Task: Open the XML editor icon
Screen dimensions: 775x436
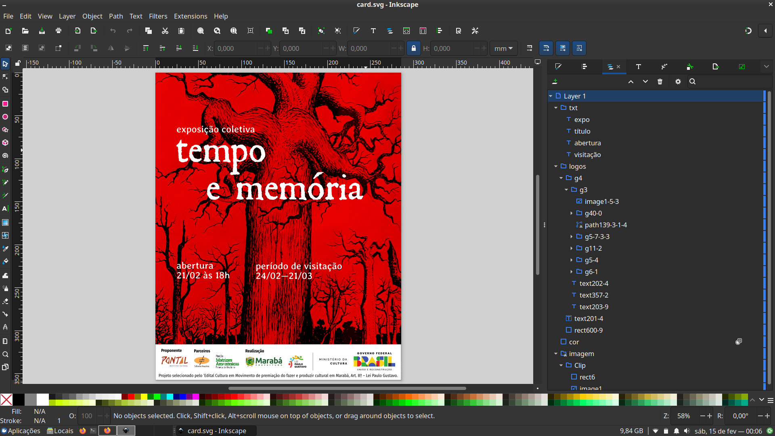Action: (x=406, y=31)
